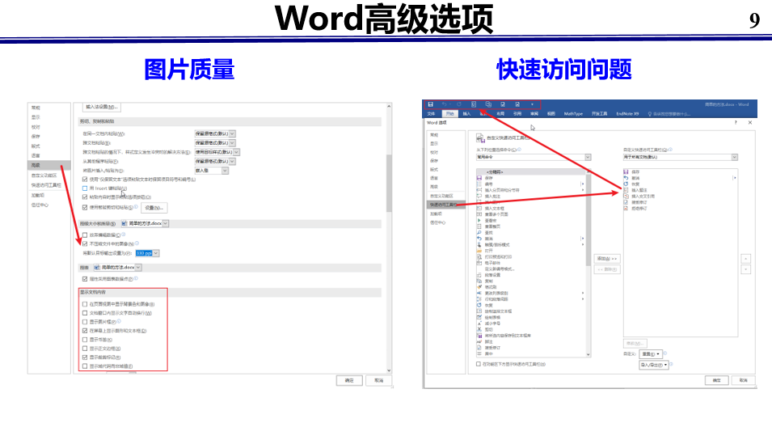Select 打开 folder item in left command list
Image resolution: width=772 pixels, height=423 pixels.
tap(485, 251)
